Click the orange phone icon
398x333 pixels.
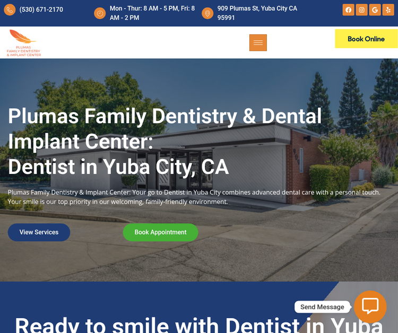point(10,10)
